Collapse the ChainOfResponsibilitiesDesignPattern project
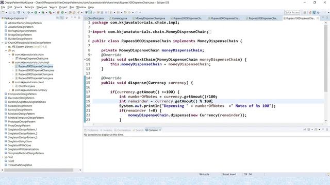The width and height of the screenshot is (330, 185). coord(3,43)
